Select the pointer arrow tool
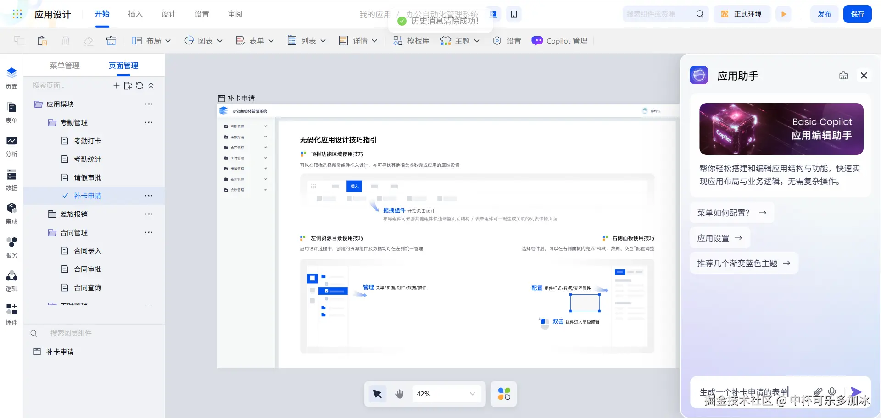 point(378,394)
